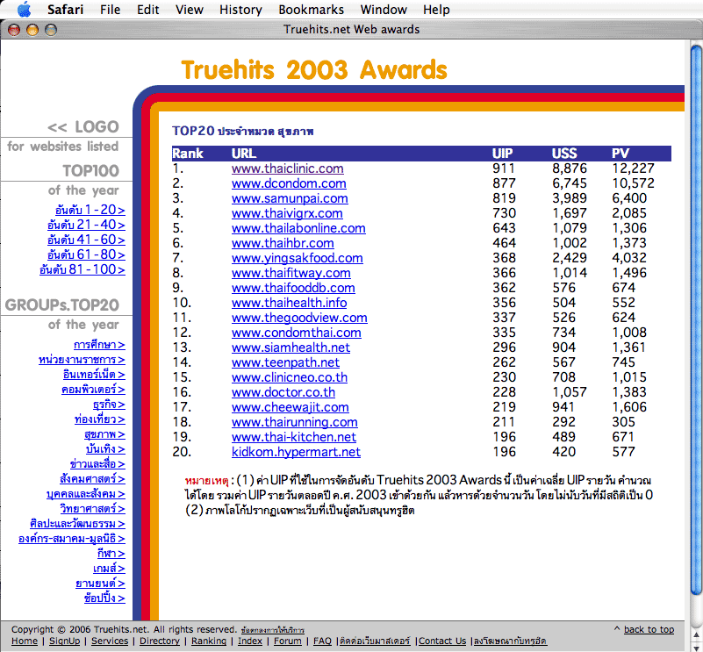703x652 pixels.
Task: Select the www.doctor.co.th link
Action: [x=283, y=392]
